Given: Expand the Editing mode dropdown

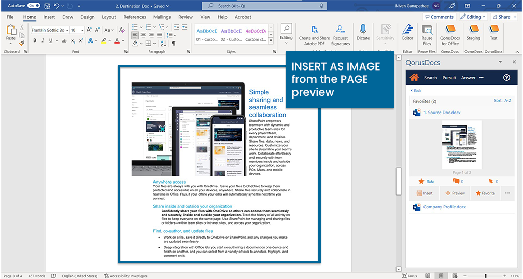Looking at the screenshot, I should [472, 17].
